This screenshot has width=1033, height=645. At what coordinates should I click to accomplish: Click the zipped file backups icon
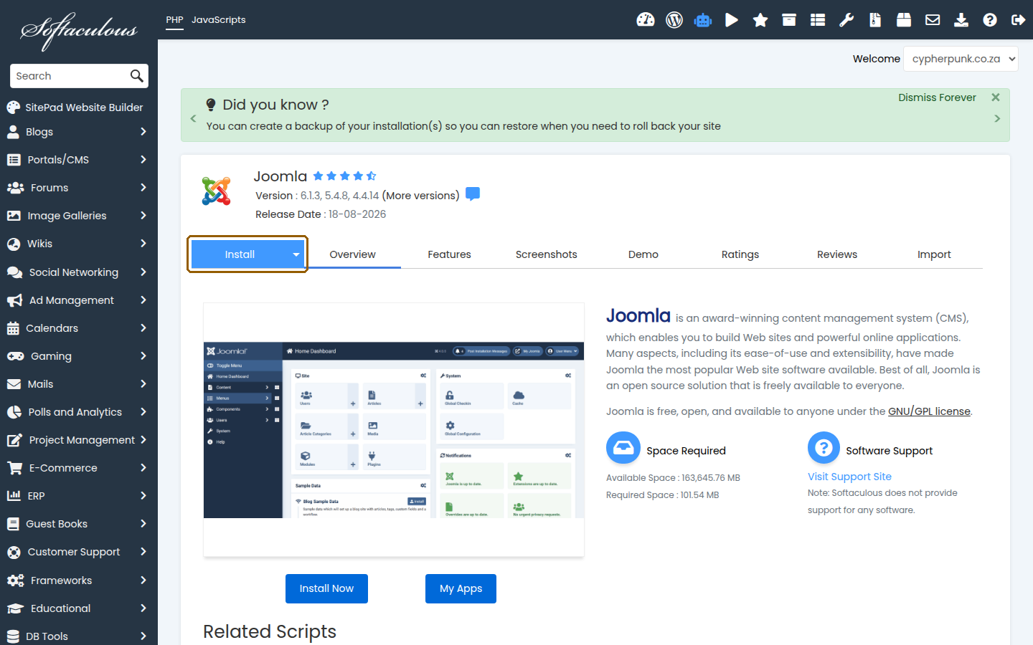(x=875, y=20)
